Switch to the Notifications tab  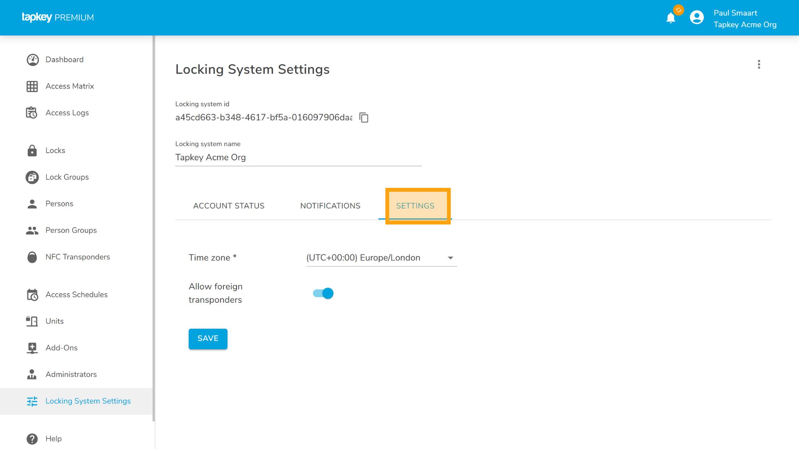pos(330,206)
